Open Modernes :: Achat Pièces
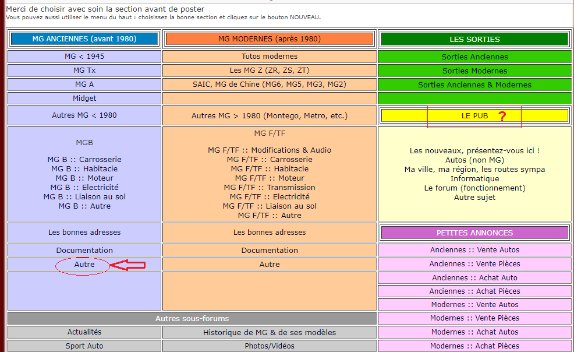 [x=474, y=346]
